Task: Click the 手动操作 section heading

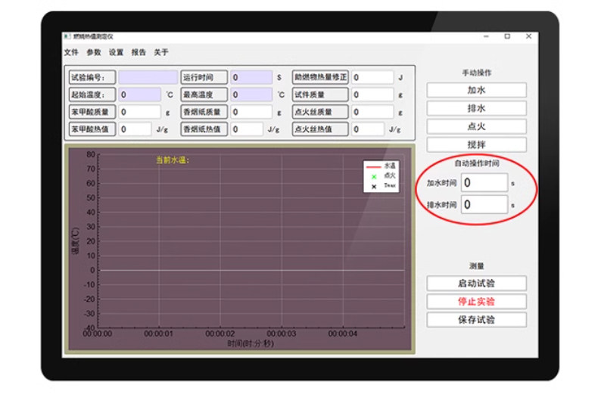Action: coord(477,73)
